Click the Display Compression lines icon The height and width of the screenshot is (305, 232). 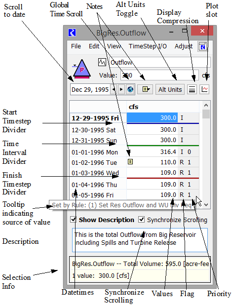(192, 89)
